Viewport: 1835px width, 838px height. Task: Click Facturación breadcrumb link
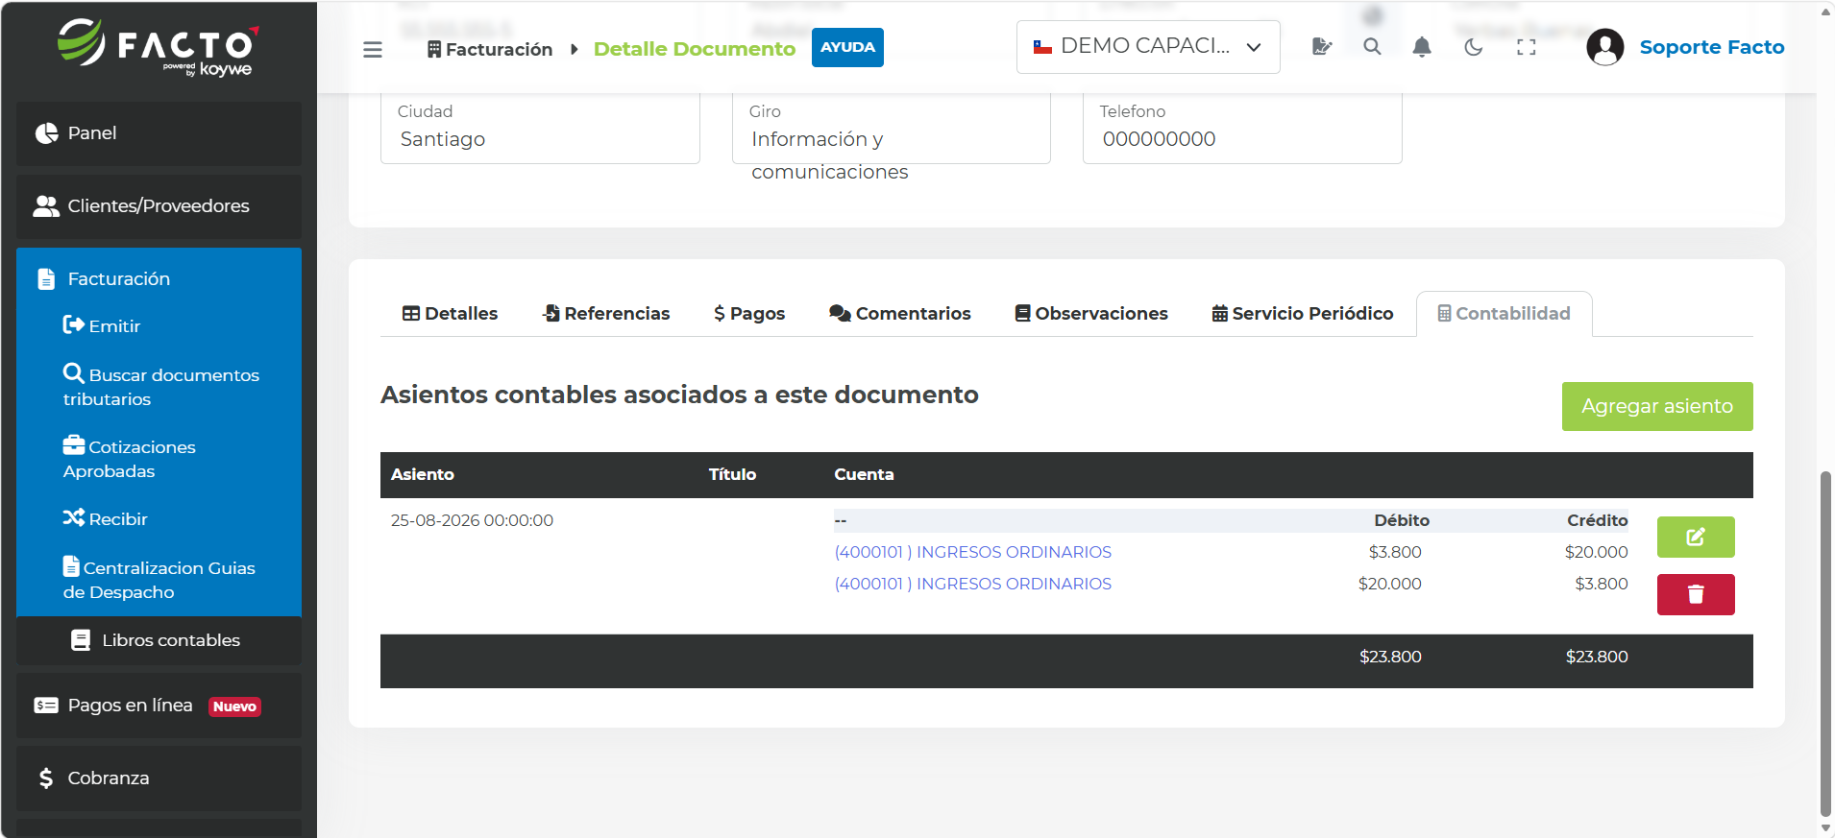tap(490, 49)
